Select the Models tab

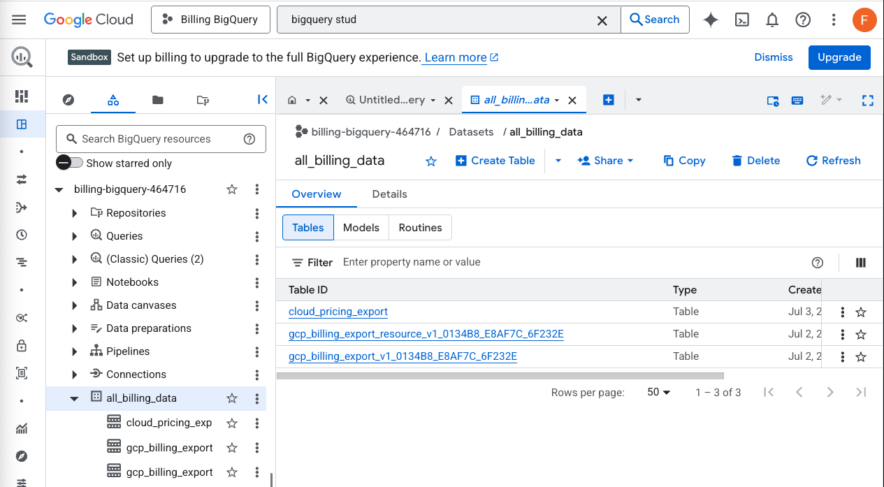coord(361,228)
